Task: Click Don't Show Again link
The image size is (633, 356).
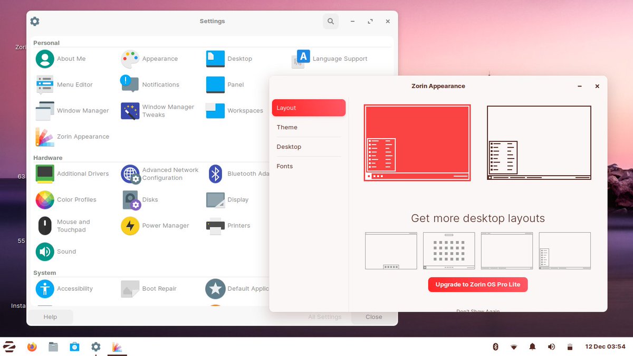Action: pyautogui.click(x=478, y=311)
